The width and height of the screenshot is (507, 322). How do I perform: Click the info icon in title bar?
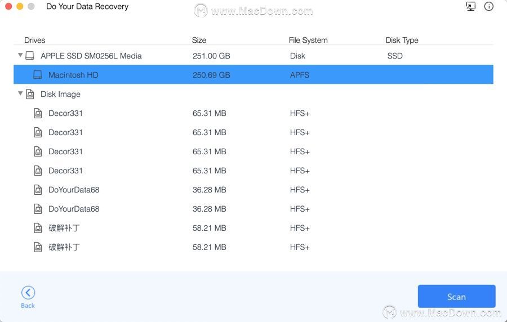pos(488,6)
